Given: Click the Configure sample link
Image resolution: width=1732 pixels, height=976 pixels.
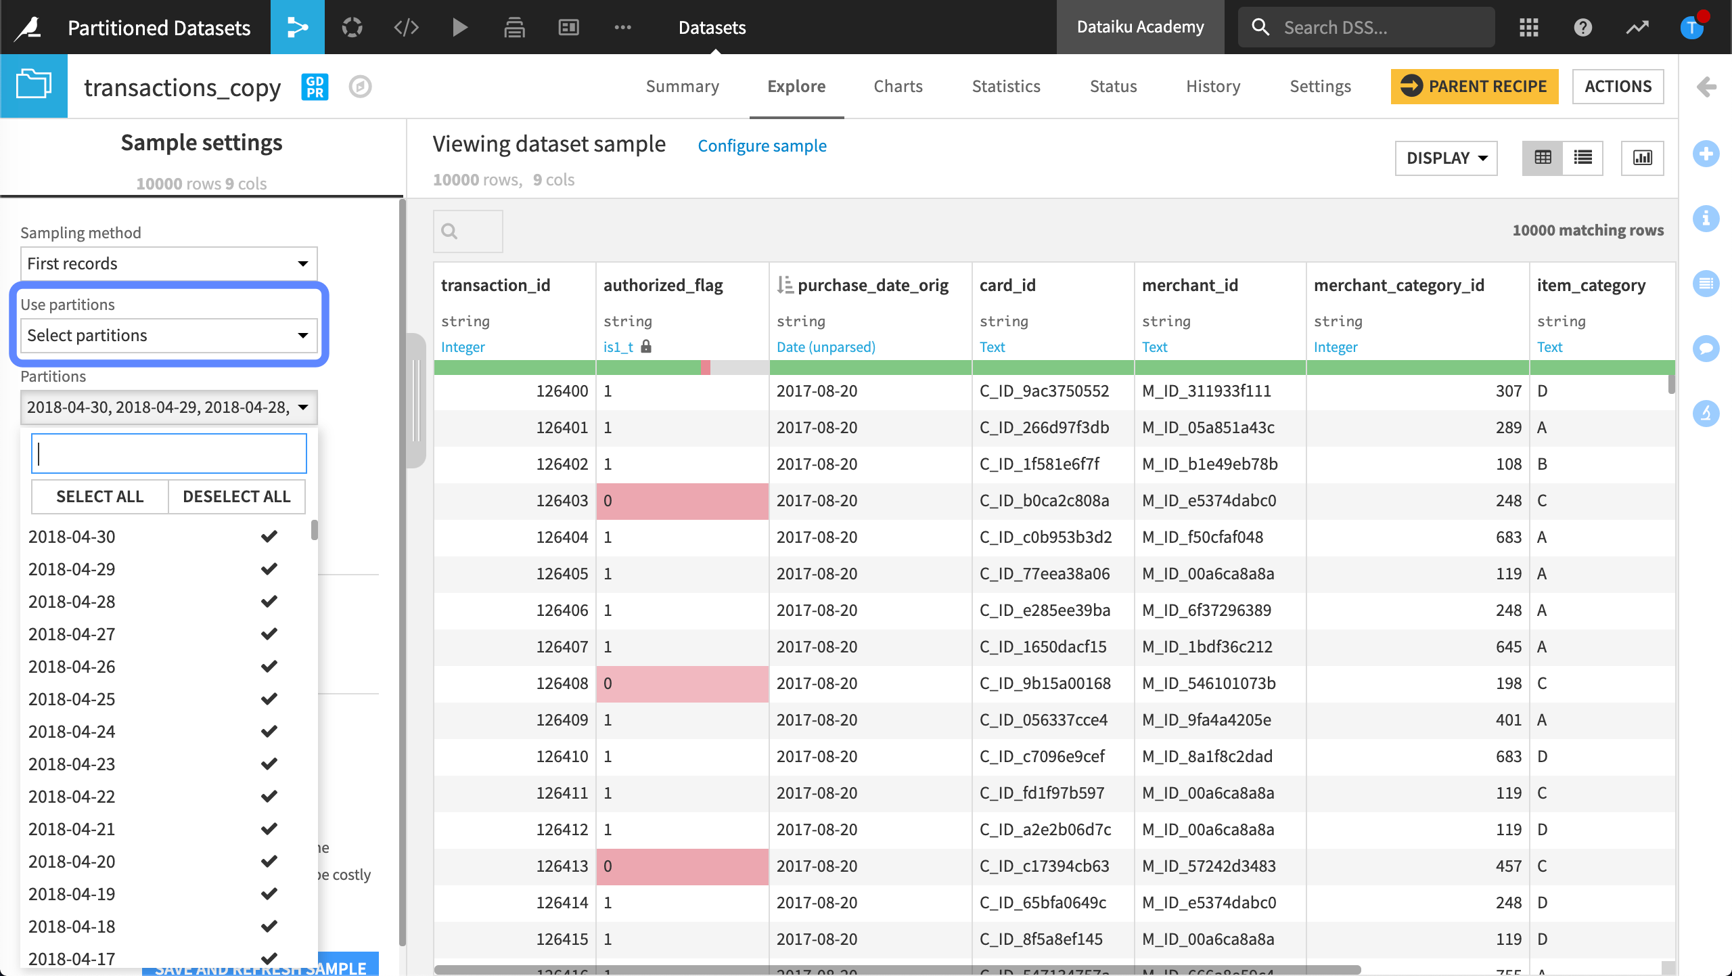Looking at the screenshot, I should [762, 146].
